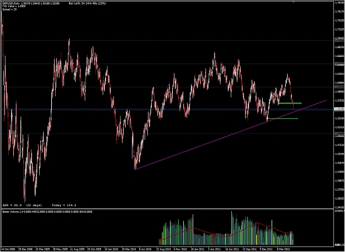Click the 16 Jun 2011 date label

point(232,249)
